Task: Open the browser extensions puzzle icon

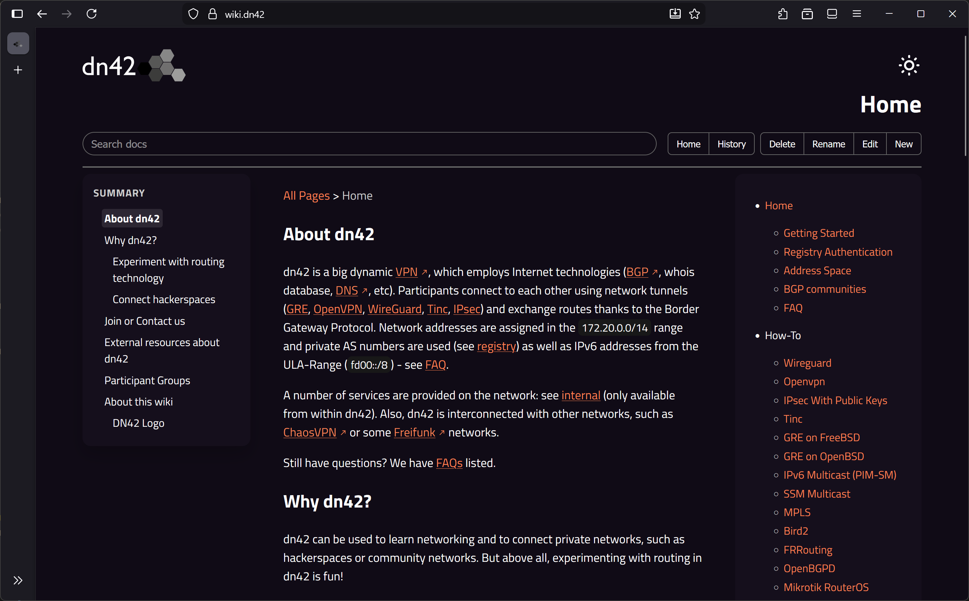Action: click(x=782, y=13)
